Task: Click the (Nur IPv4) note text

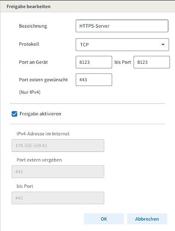Action: click(x=30, y=92)
